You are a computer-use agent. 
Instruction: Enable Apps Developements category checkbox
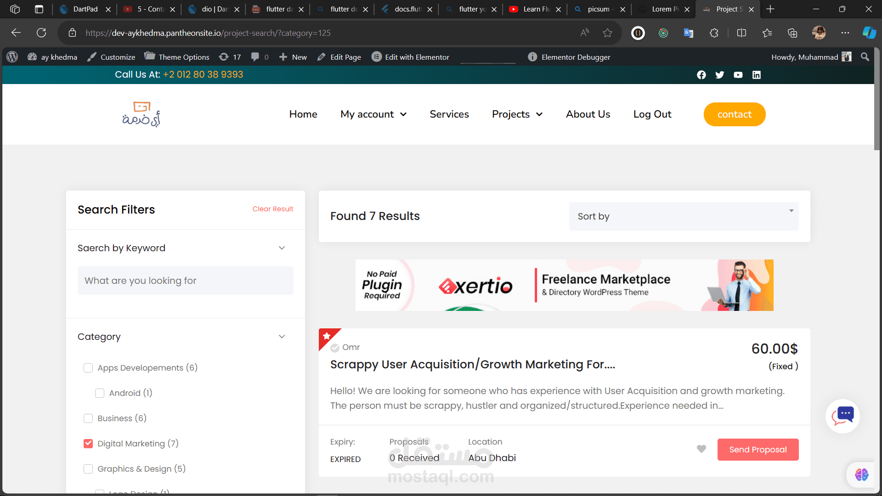point(88,368)
